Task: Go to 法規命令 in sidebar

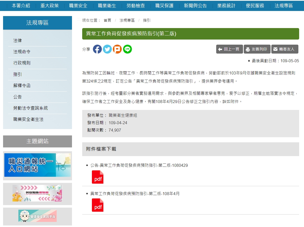Action: click(x=22, y=52)
